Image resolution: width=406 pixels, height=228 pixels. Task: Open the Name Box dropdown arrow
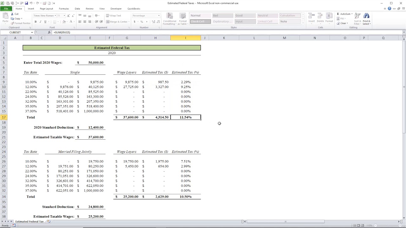coord(32,32)
